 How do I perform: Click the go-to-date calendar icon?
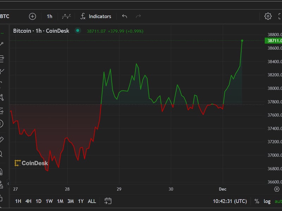click(108, 201)
